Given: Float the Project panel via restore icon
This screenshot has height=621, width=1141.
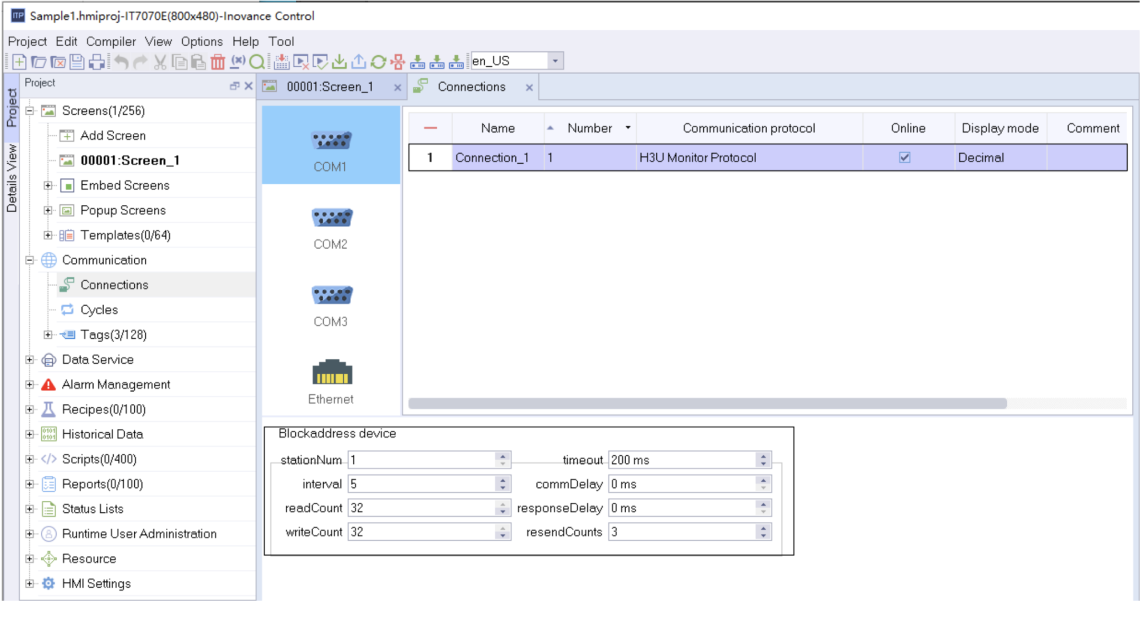Looking at the screenshot, I should 234,86.
